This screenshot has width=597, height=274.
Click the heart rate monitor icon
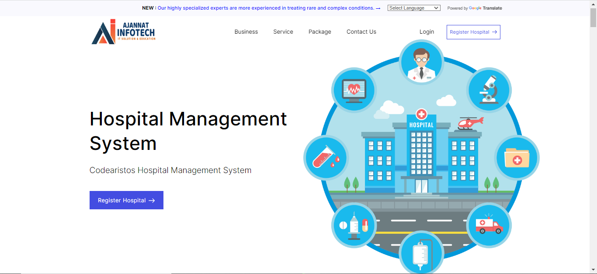354,90
